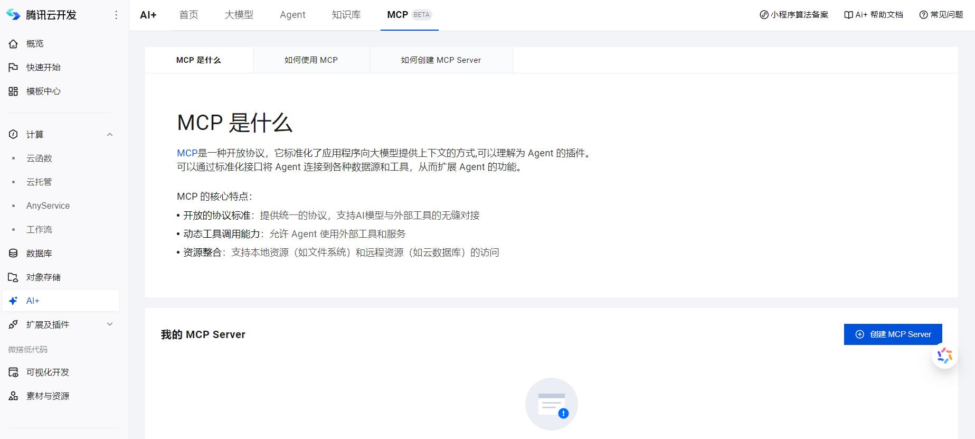Click the 模板中心 grid icon
The width and height of the screenshot is (975, 439).
point(13,91)
